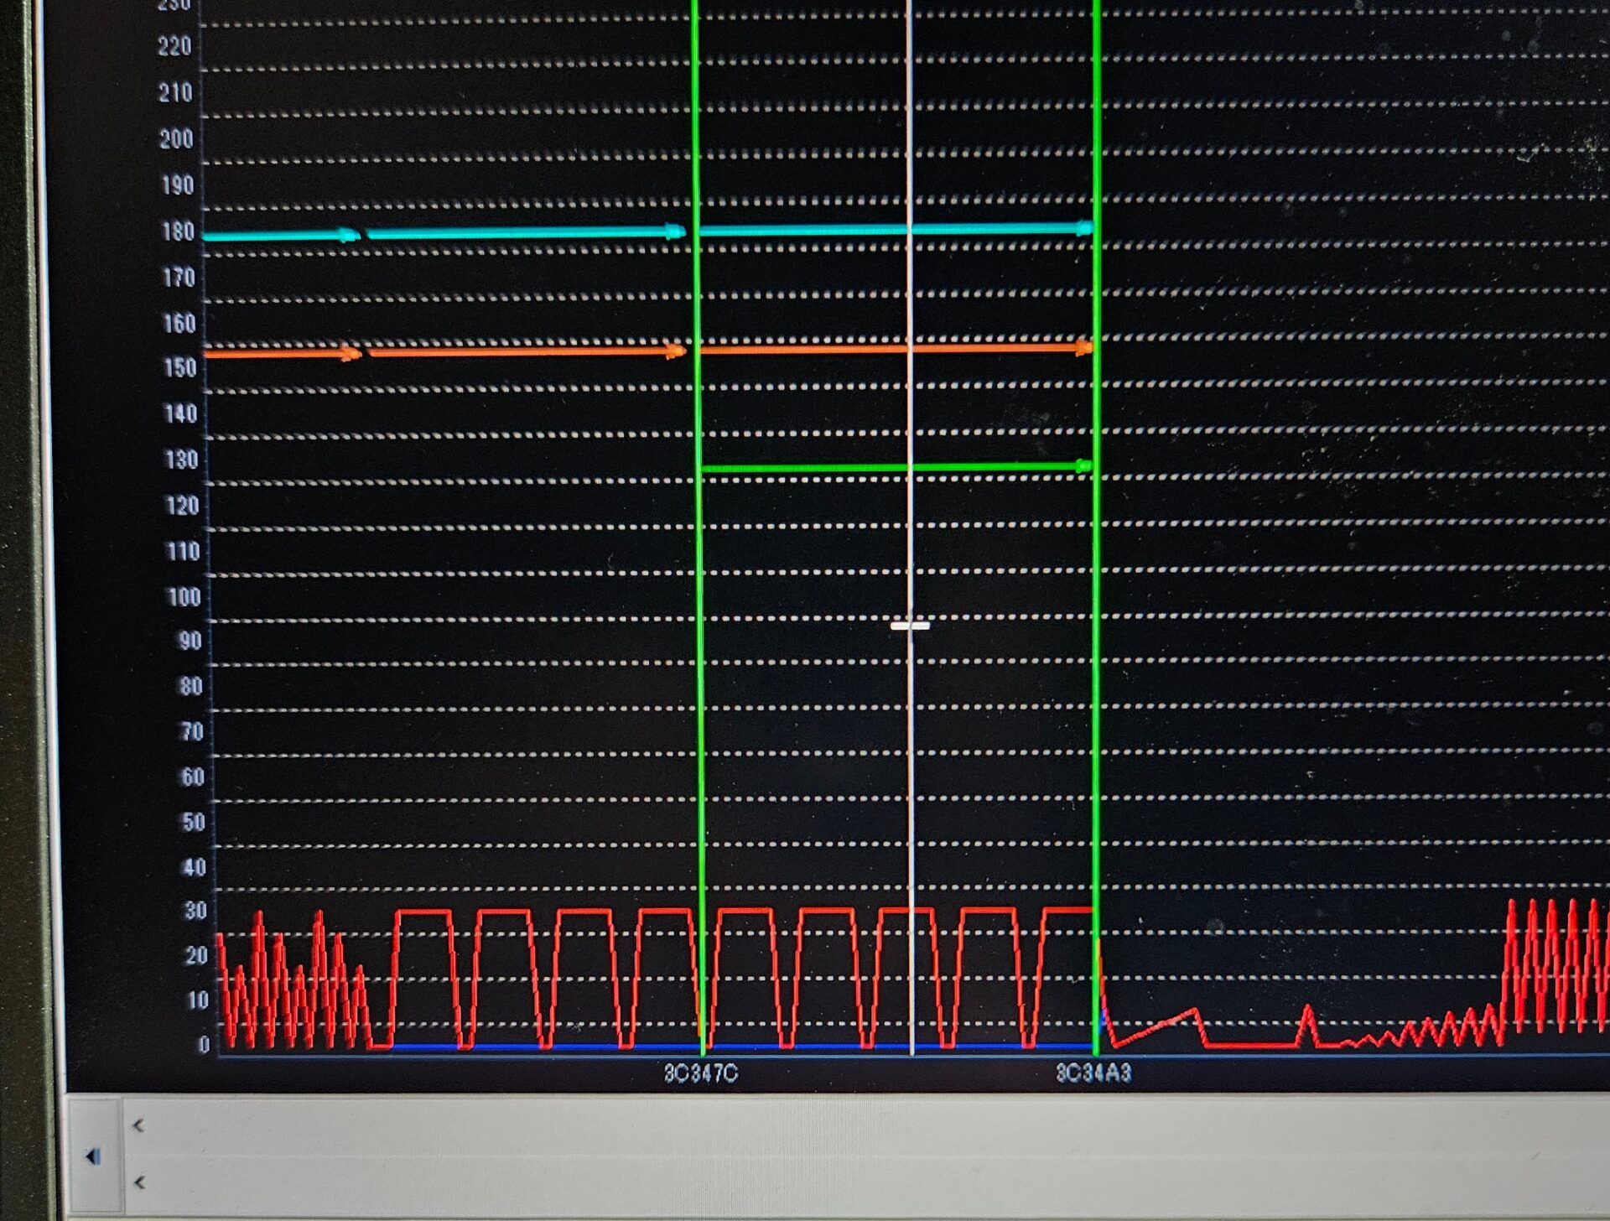Viewport: 1610px width, 1221px height.
Task: Click the first cyan segment's arrowhead
Action: coord(350,235)
